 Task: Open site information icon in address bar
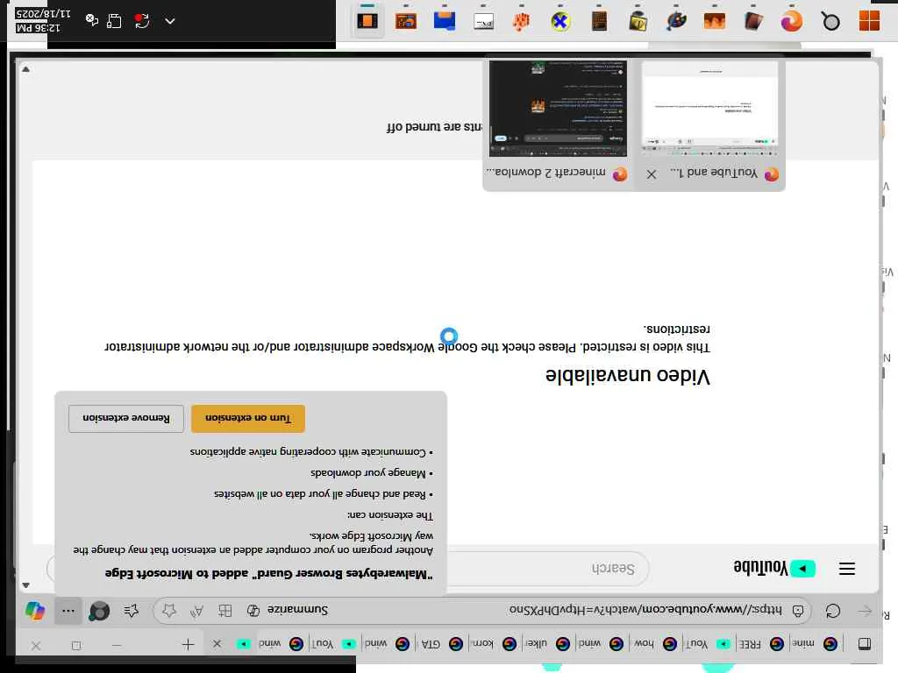798,611
